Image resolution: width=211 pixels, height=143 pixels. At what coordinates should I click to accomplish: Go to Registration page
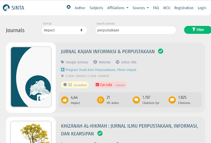(x=184, y=8)
